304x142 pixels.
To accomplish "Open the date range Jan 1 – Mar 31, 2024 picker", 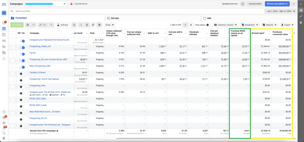I will click(x=281, y=11).
